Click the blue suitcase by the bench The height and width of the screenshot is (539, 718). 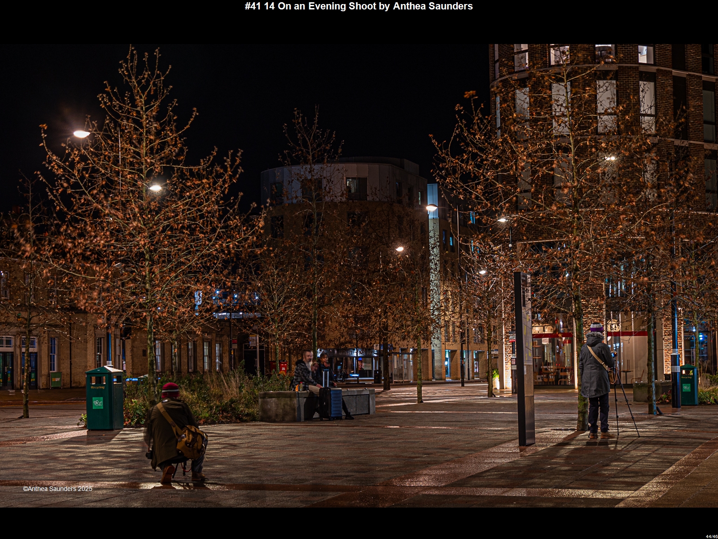(331, 403)
